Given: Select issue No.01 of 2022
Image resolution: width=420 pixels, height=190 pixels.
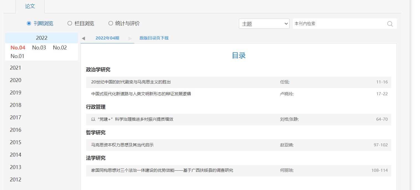Looking at the screenshot, I should 17,56.
